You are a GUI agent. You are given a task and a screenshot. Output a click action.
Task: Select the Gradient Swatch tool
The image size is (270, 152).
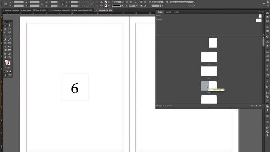point(5,50)
